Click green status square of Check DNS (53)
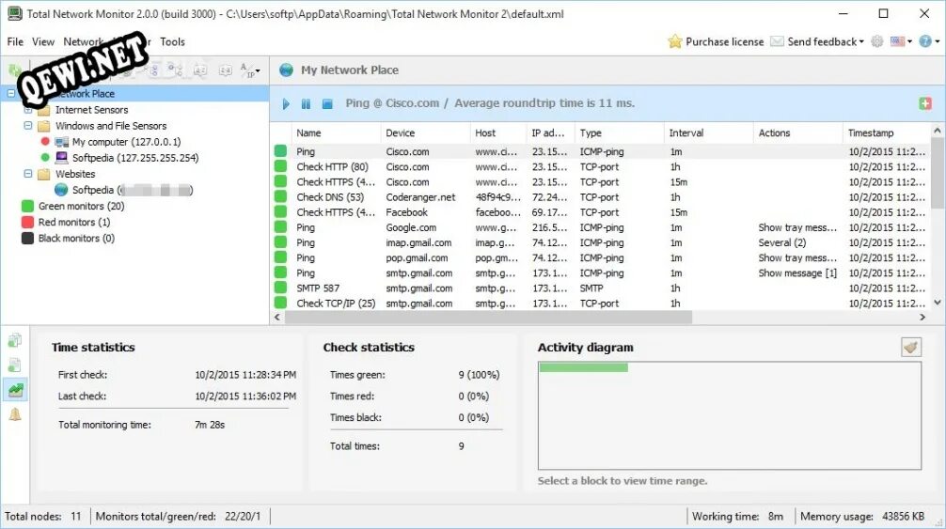Screen dimensions: 946x529 coord(280,196)
